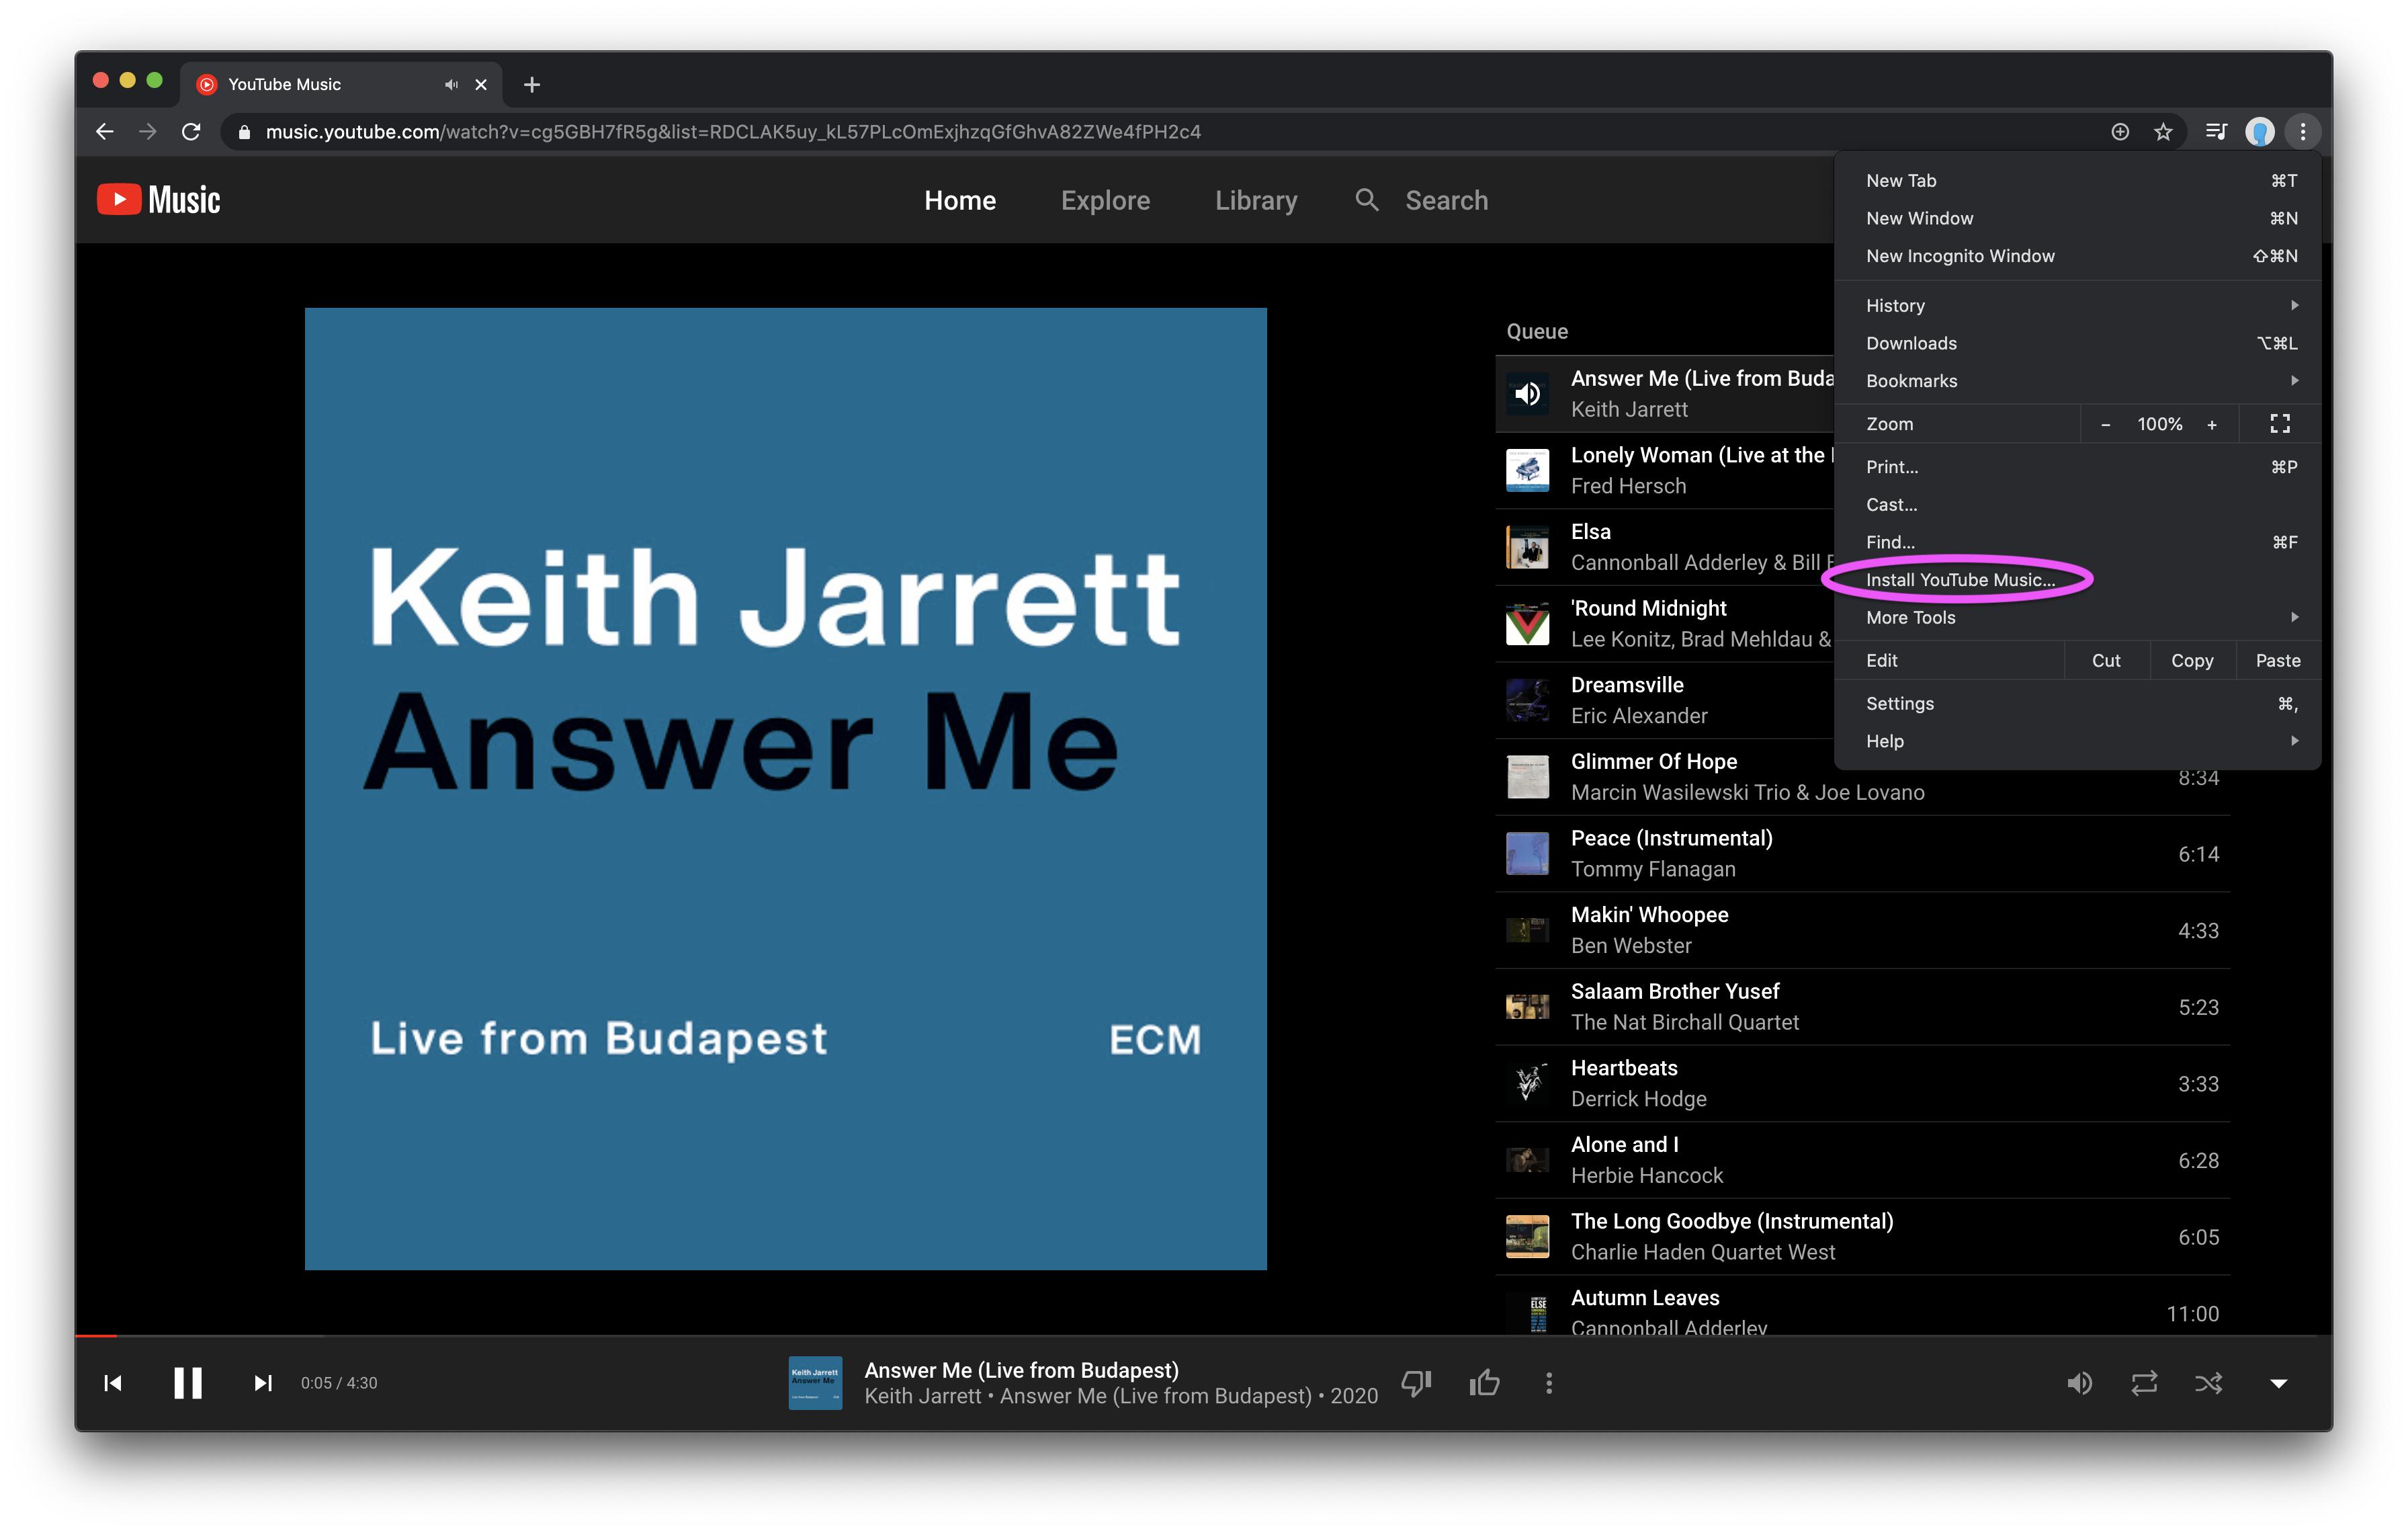Go to the Home tab
Viewport: 2408px width, 1531px height.
point(960,201)
